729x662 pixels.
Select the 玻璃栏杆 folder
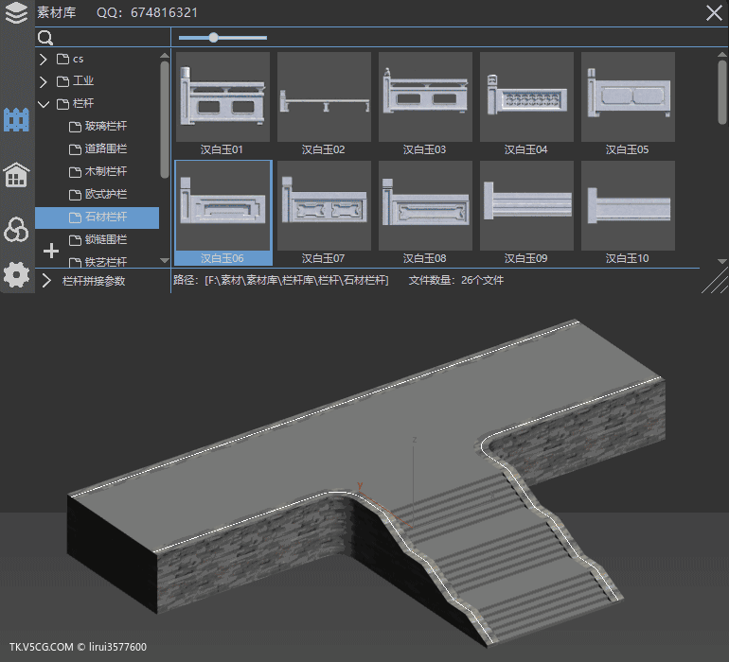click(105, 127)
